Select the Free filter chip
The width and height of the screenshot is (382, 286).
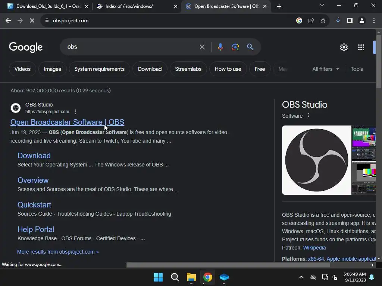pyautogui.click(x=260, y=69)
